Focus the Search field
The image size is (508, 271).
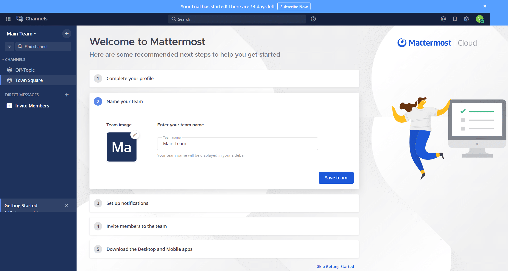[x=237, y=19]
